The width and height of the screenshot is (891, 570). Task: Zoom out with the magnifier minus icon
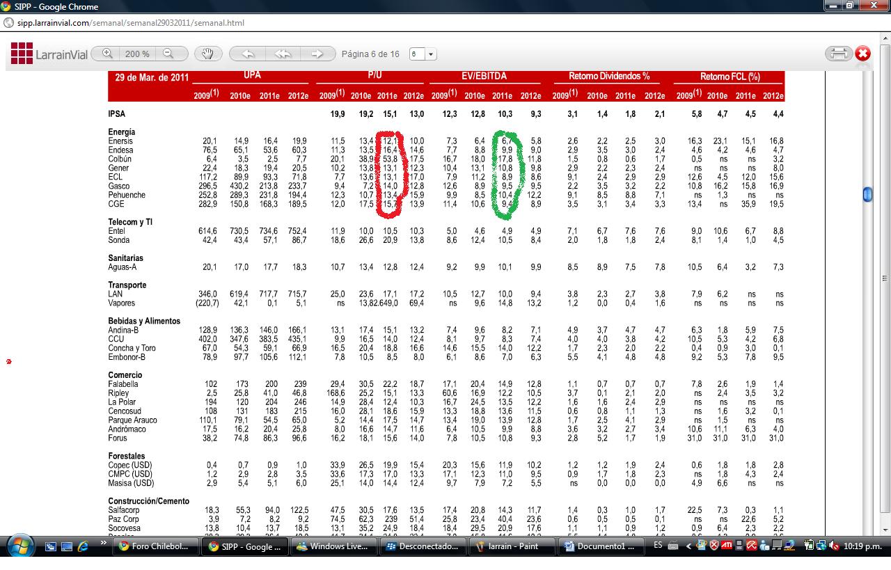(168, 54)
